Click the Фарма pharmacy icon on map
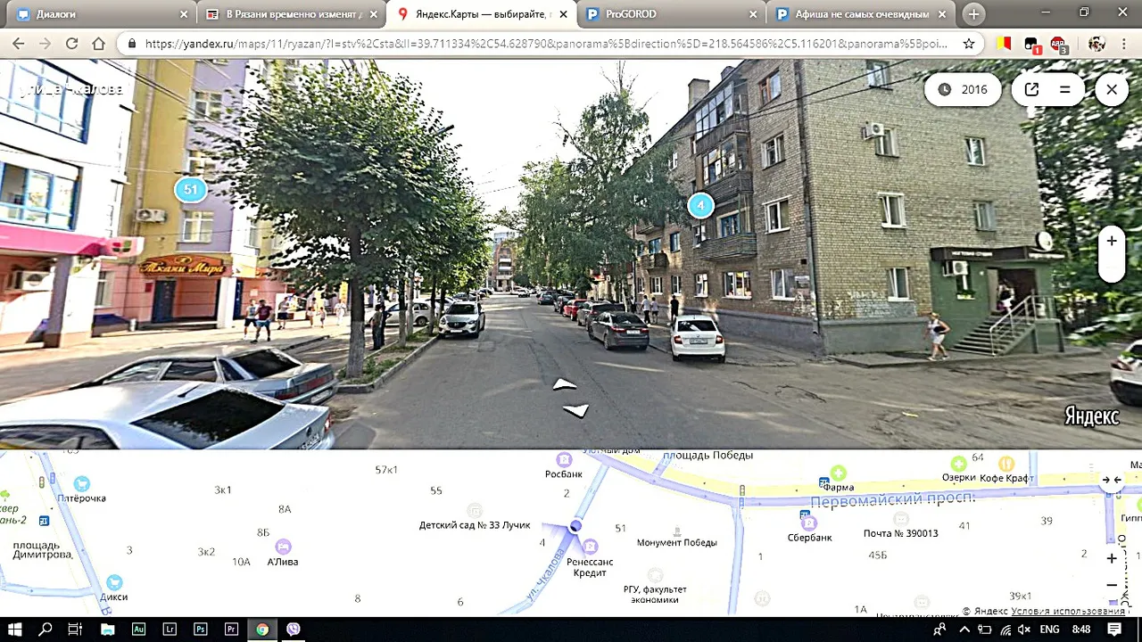The width and height of the screenshot is (1142, 642). point(838,473)
